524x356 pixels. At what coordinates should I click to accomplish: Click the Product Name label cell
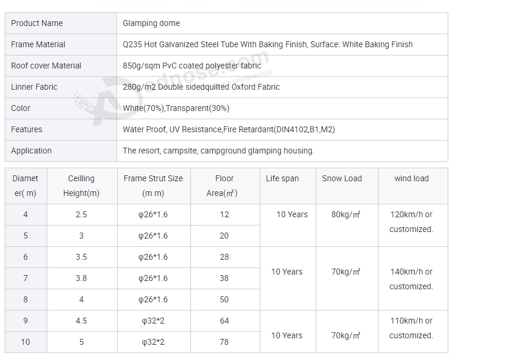[37, 23]
